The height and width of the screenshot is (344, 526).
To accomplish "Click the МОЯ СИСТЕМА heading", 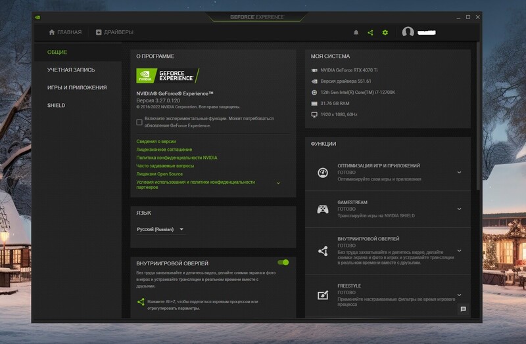I will coord(330,56).
